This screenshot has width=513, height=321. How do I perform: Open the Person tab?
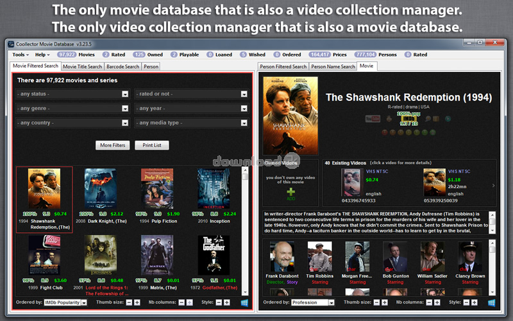[x=151, y=67]
